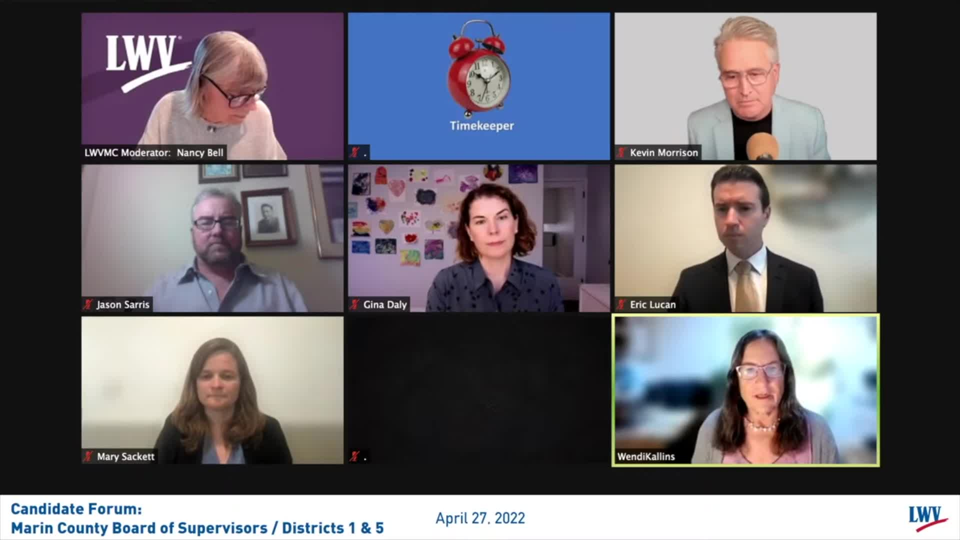Screen dimensions: 960x540
Task: Select Jason Sarris's video tile
Action: (x=212, y=238)
